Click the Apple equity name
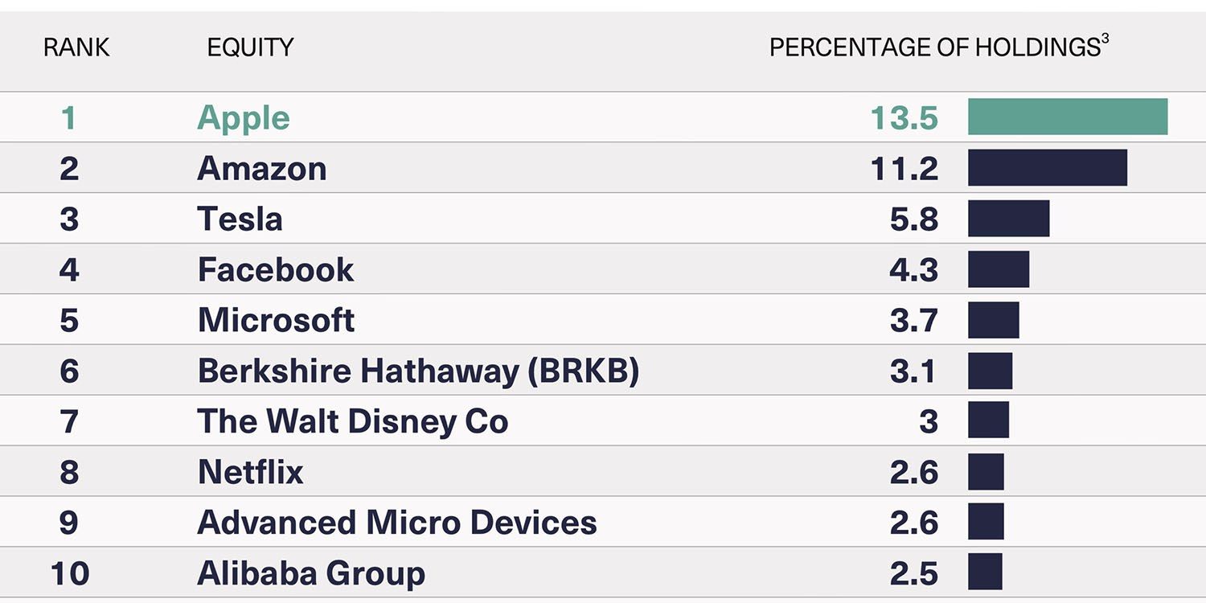 point(244,118)
